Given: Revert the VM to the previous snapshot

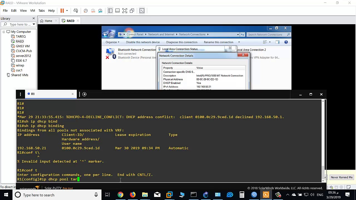Looking at the screenshot, I should pyautogui.click(x=93, y=11).
